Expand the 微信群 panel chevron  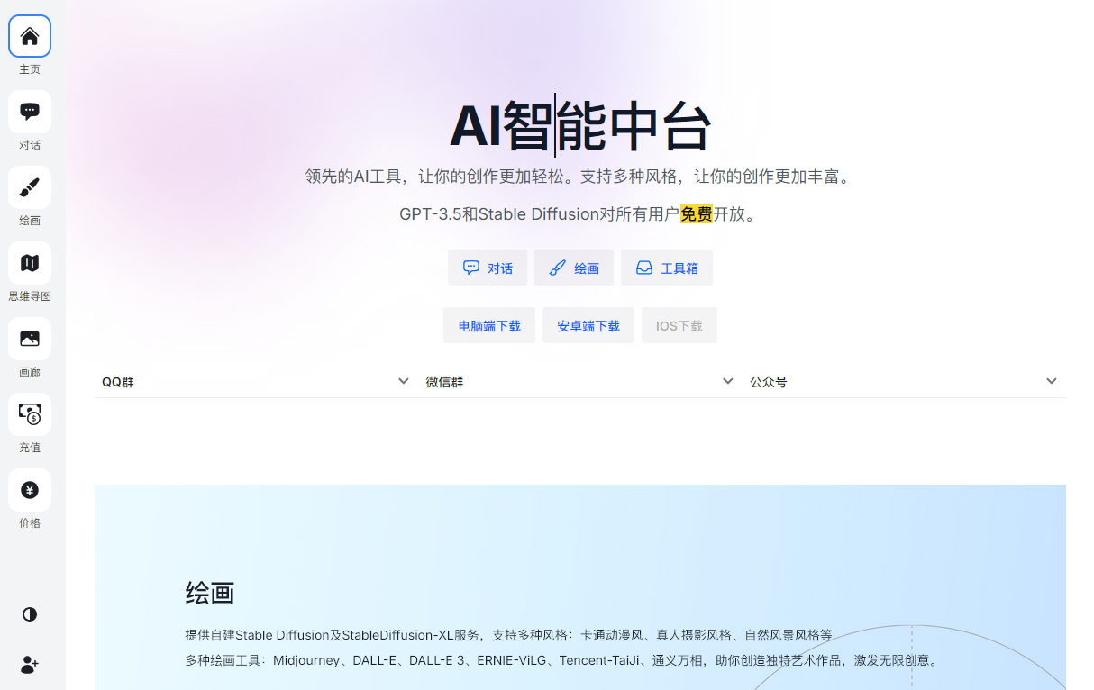(x=728, y=381)
